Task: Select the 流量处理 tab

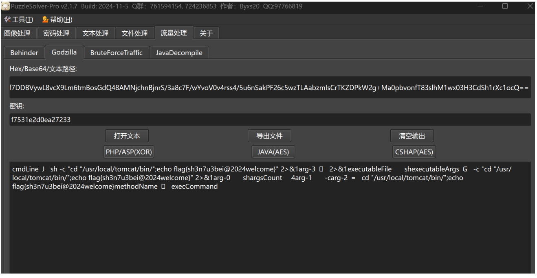Action: click(x=174, y=33)
